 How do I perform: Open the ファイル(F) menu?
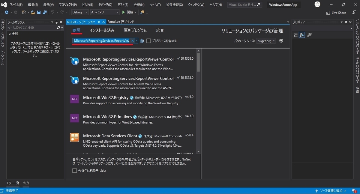tap(16, 5)
